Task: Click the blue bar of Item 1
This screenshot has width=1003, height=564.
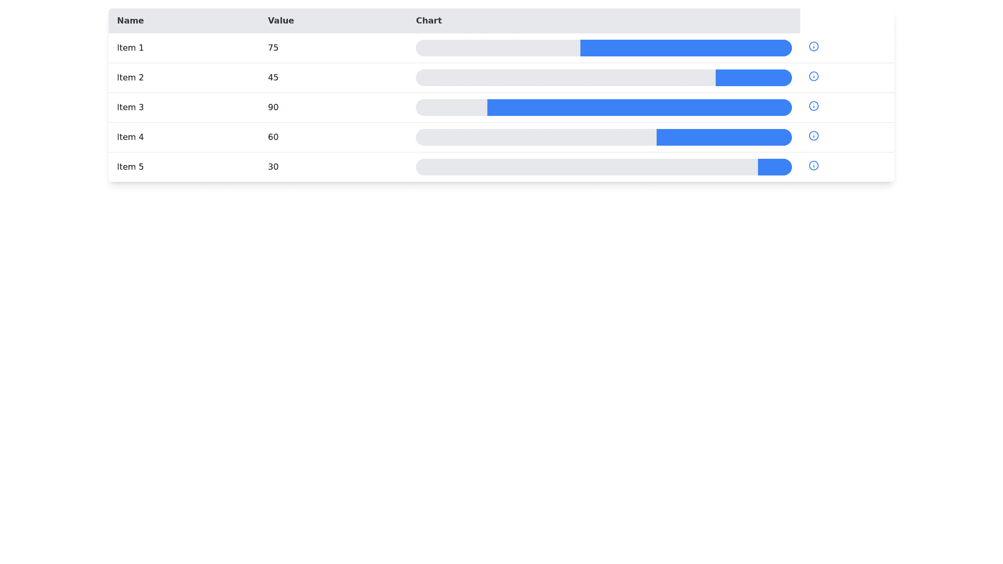Action: coord(685,48)
